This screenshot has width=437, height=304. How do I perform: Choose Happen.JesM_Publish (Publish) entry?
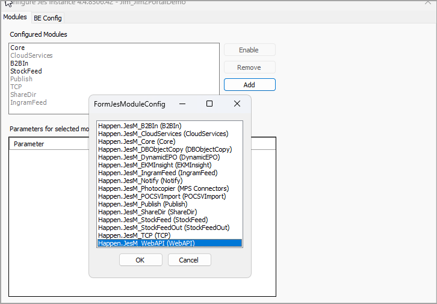[170, 204]
